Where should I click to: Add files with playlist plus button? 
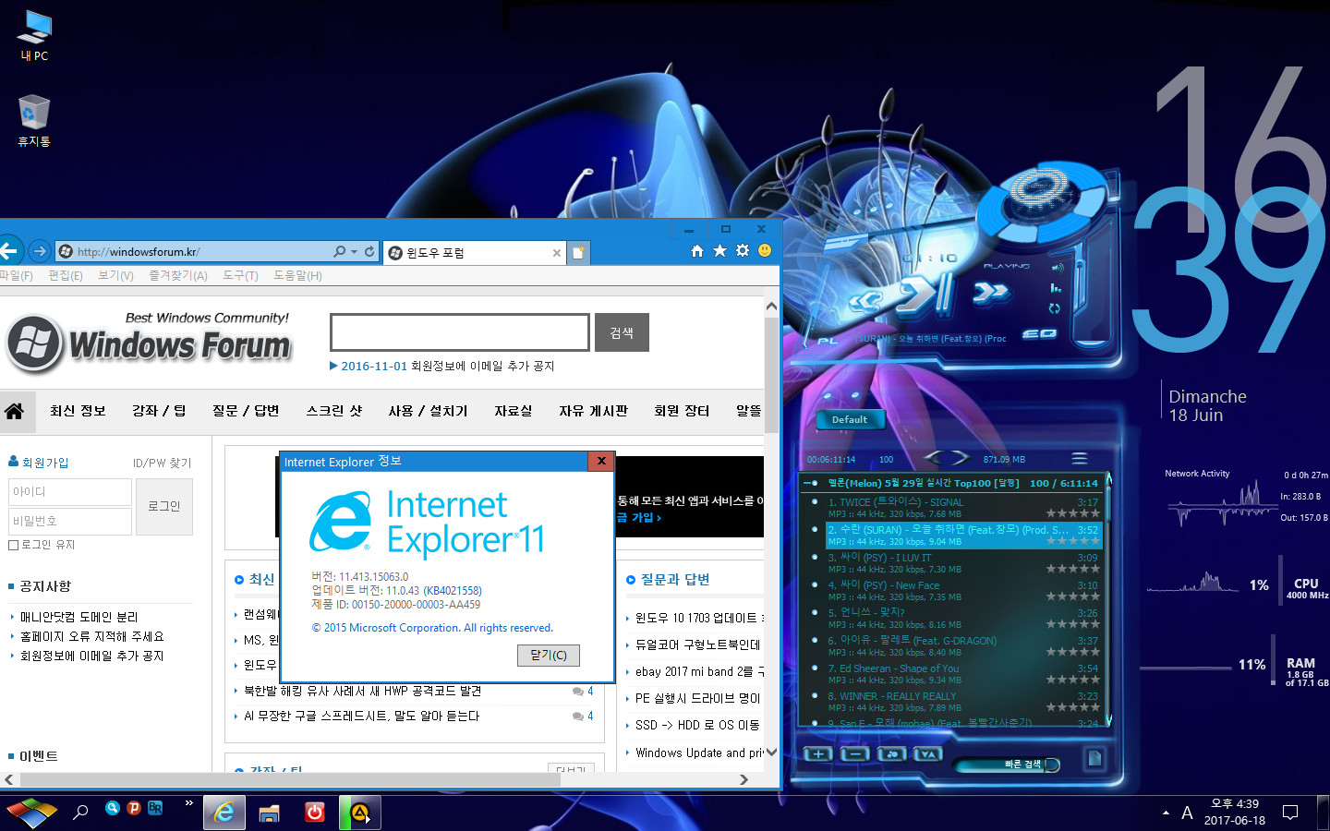click(817, 754)
